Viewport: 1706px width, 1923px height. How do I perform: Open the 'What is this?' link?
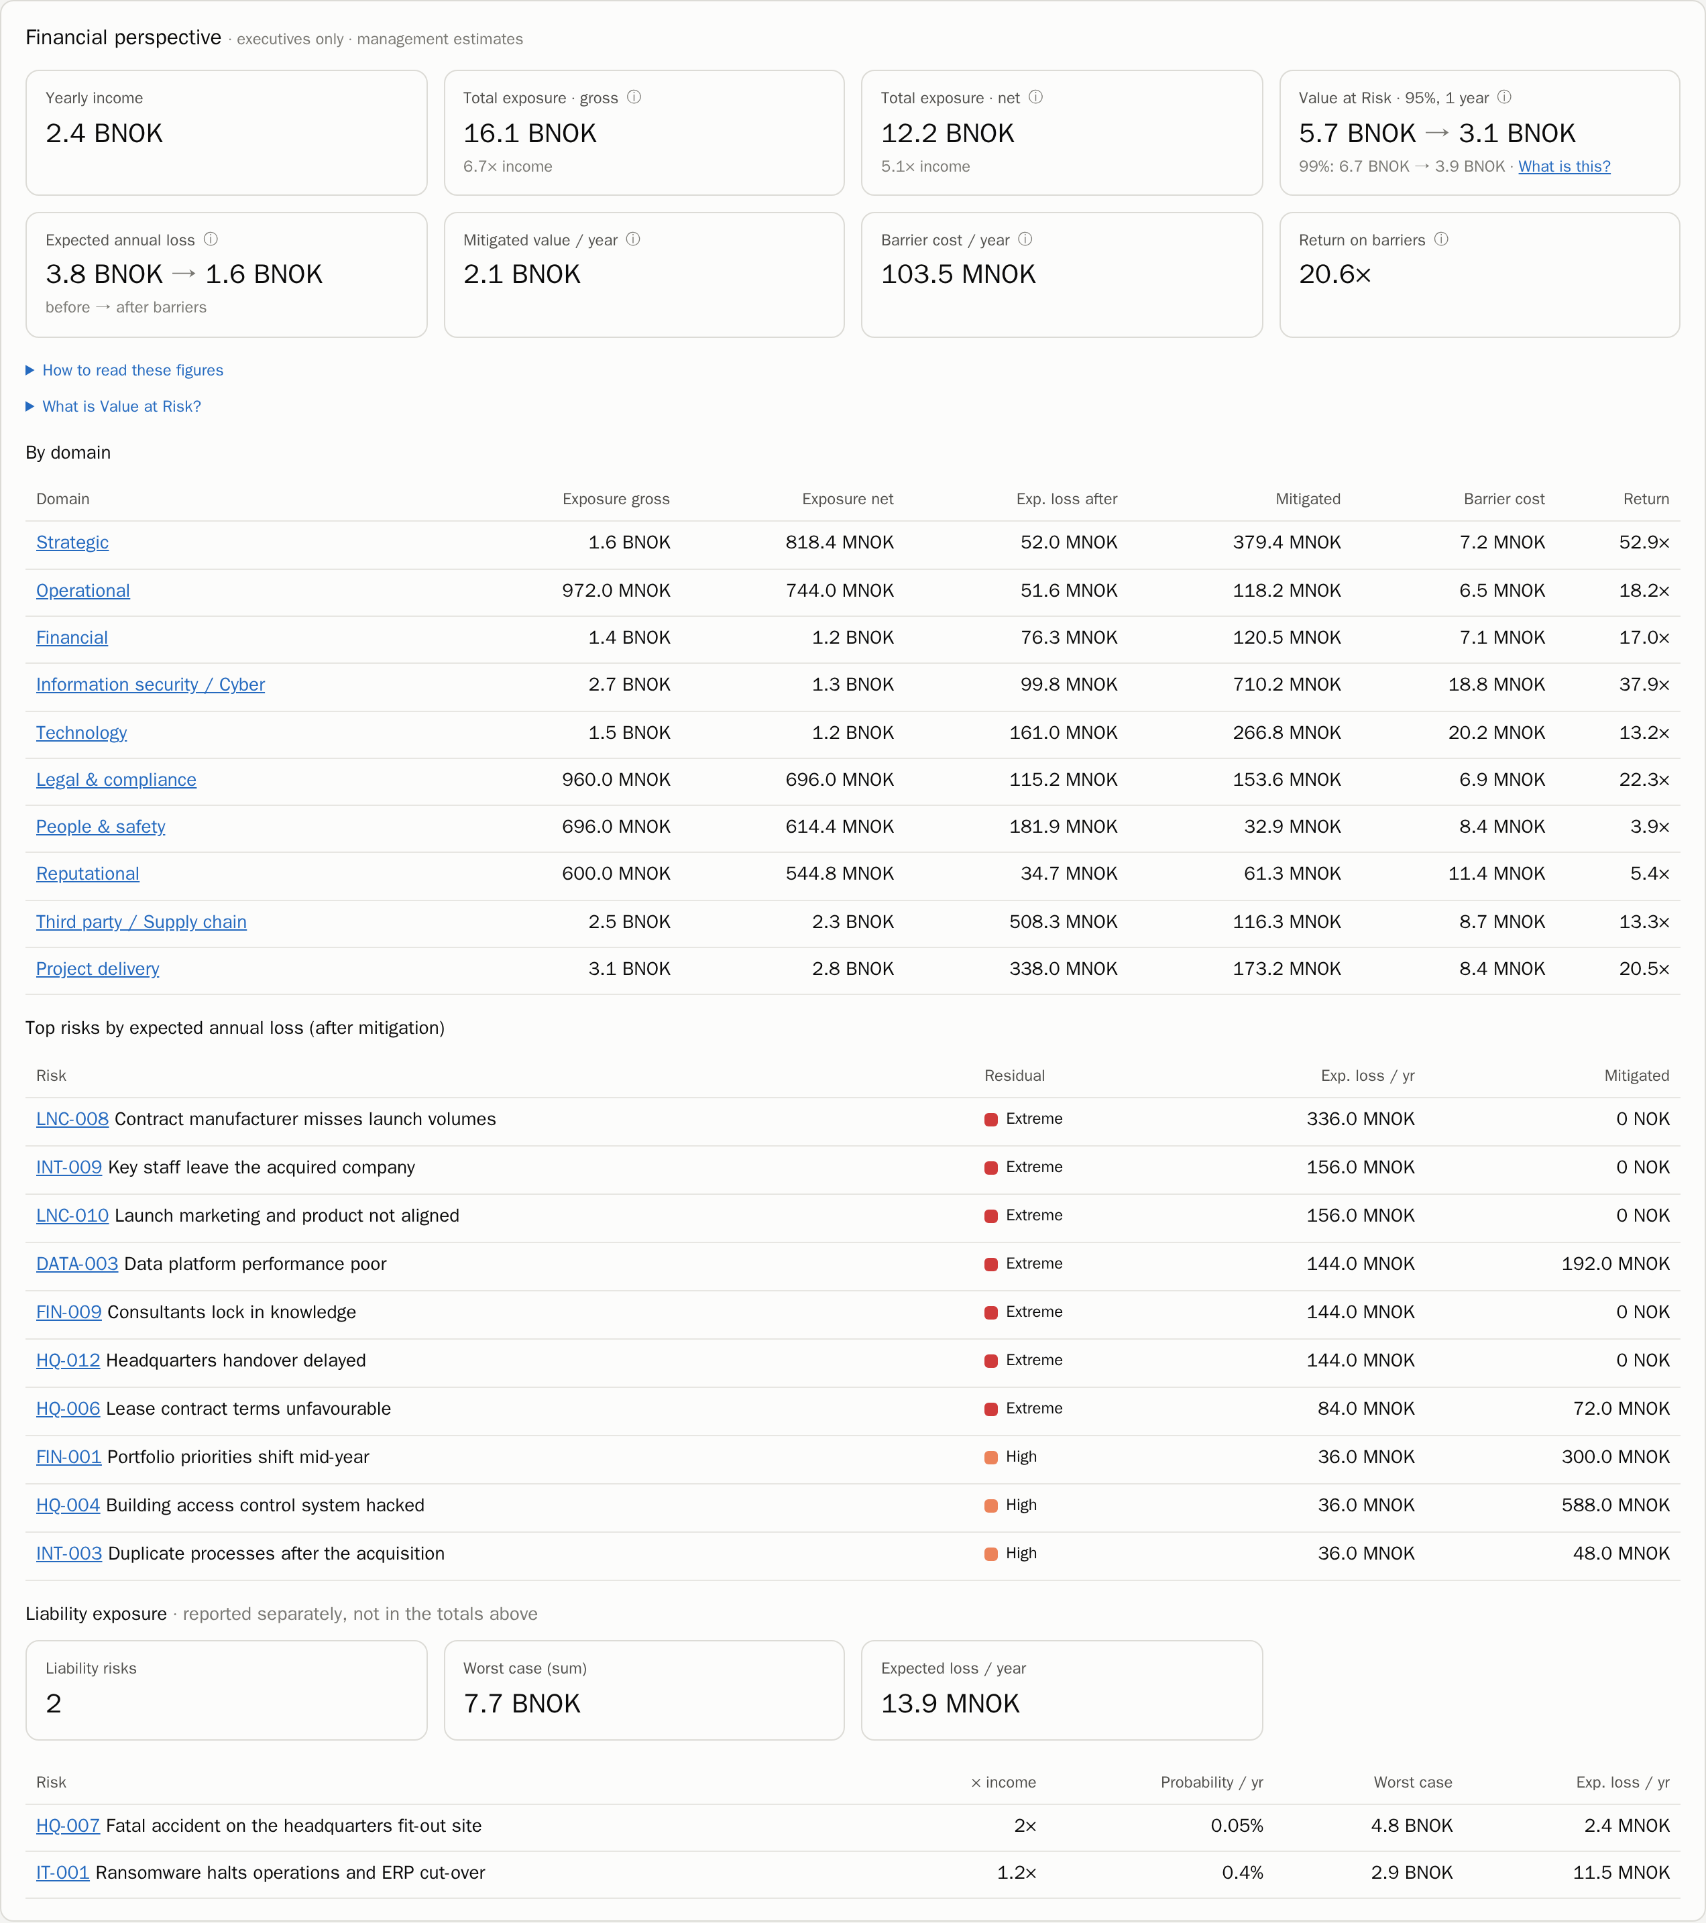point(1564,166)
